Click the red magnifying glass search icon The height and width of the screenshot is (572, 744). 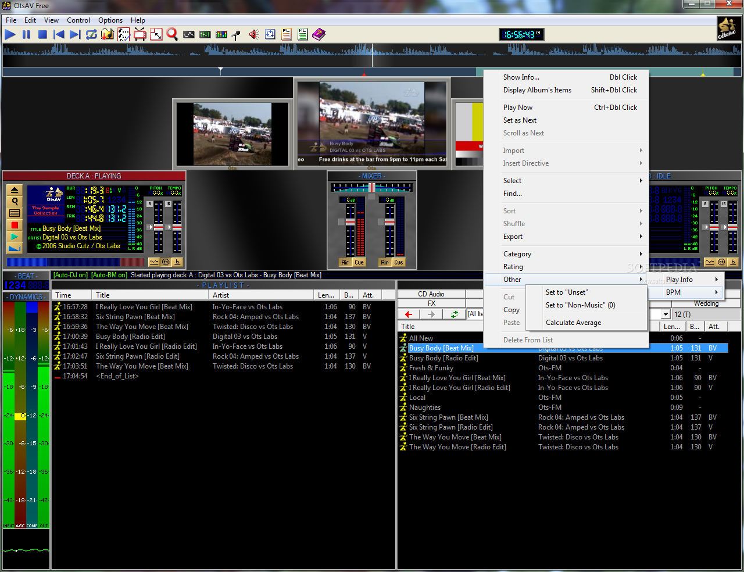173,35
